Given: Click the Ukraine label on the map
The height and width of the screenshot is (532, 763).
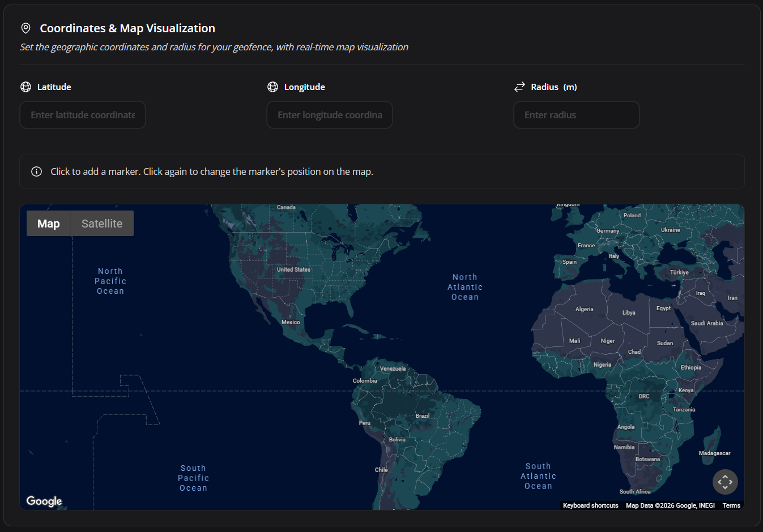Looking at the screenshot, I should tap(671, 230).
